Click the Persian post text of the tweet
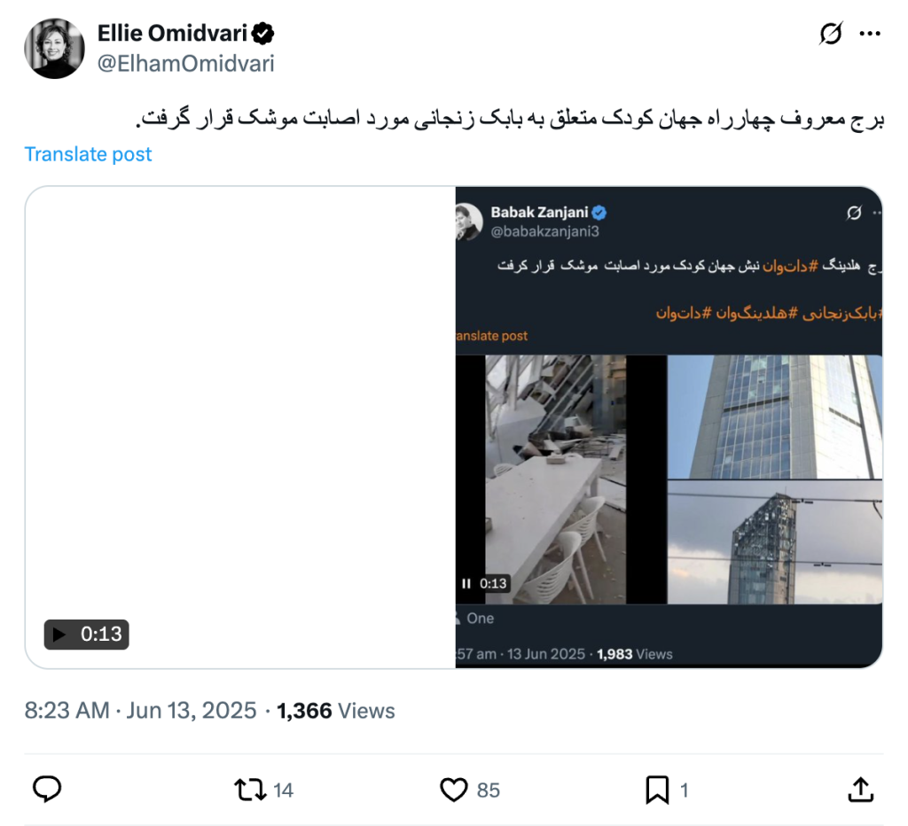 [510, 118]
